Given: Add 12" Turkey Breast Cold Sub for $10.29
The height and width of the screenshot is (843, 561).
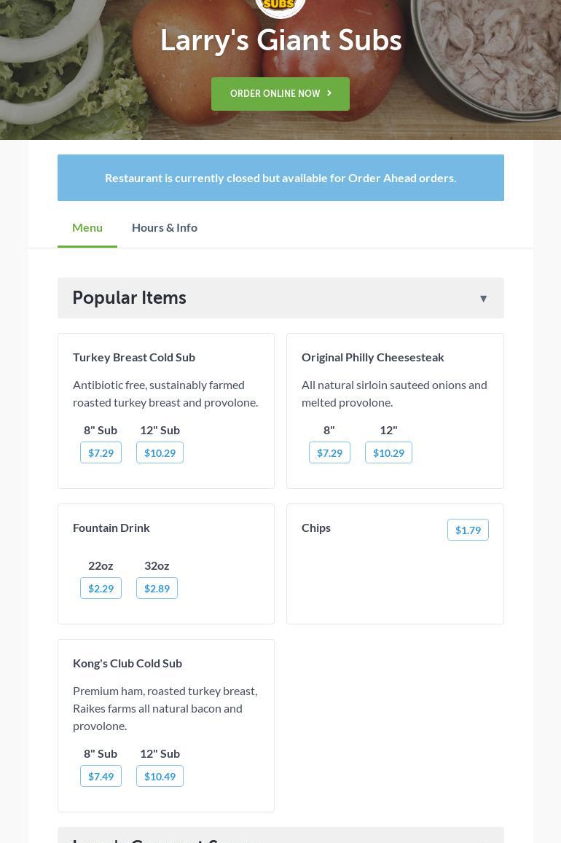Looking at the screenshot, I should pyautogui.click(x=160, y=452).
